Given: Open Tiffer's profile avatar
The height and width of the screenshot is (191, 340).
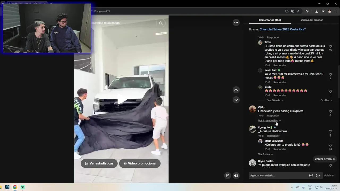Looking at the screenshot, I should 260,42.
